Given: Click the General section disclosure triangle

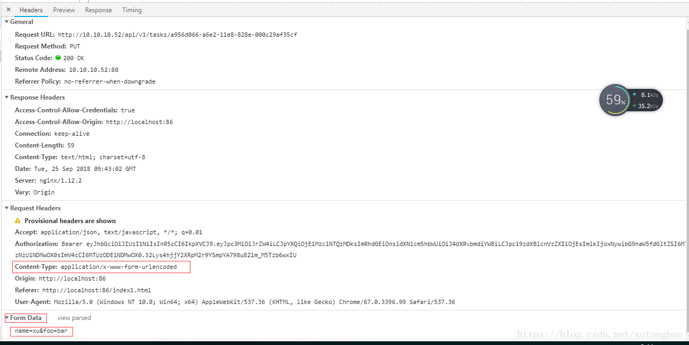Looking at the screenshot, I should point(6,21).
